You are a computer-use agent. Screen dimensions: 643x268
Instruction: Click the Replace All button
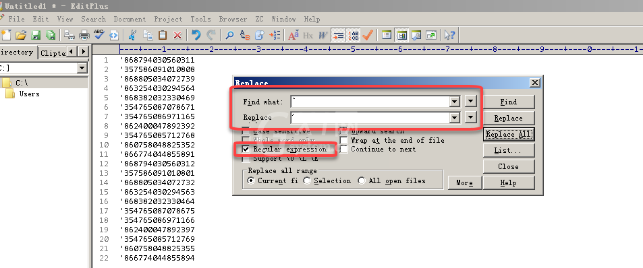click(509, 134)
